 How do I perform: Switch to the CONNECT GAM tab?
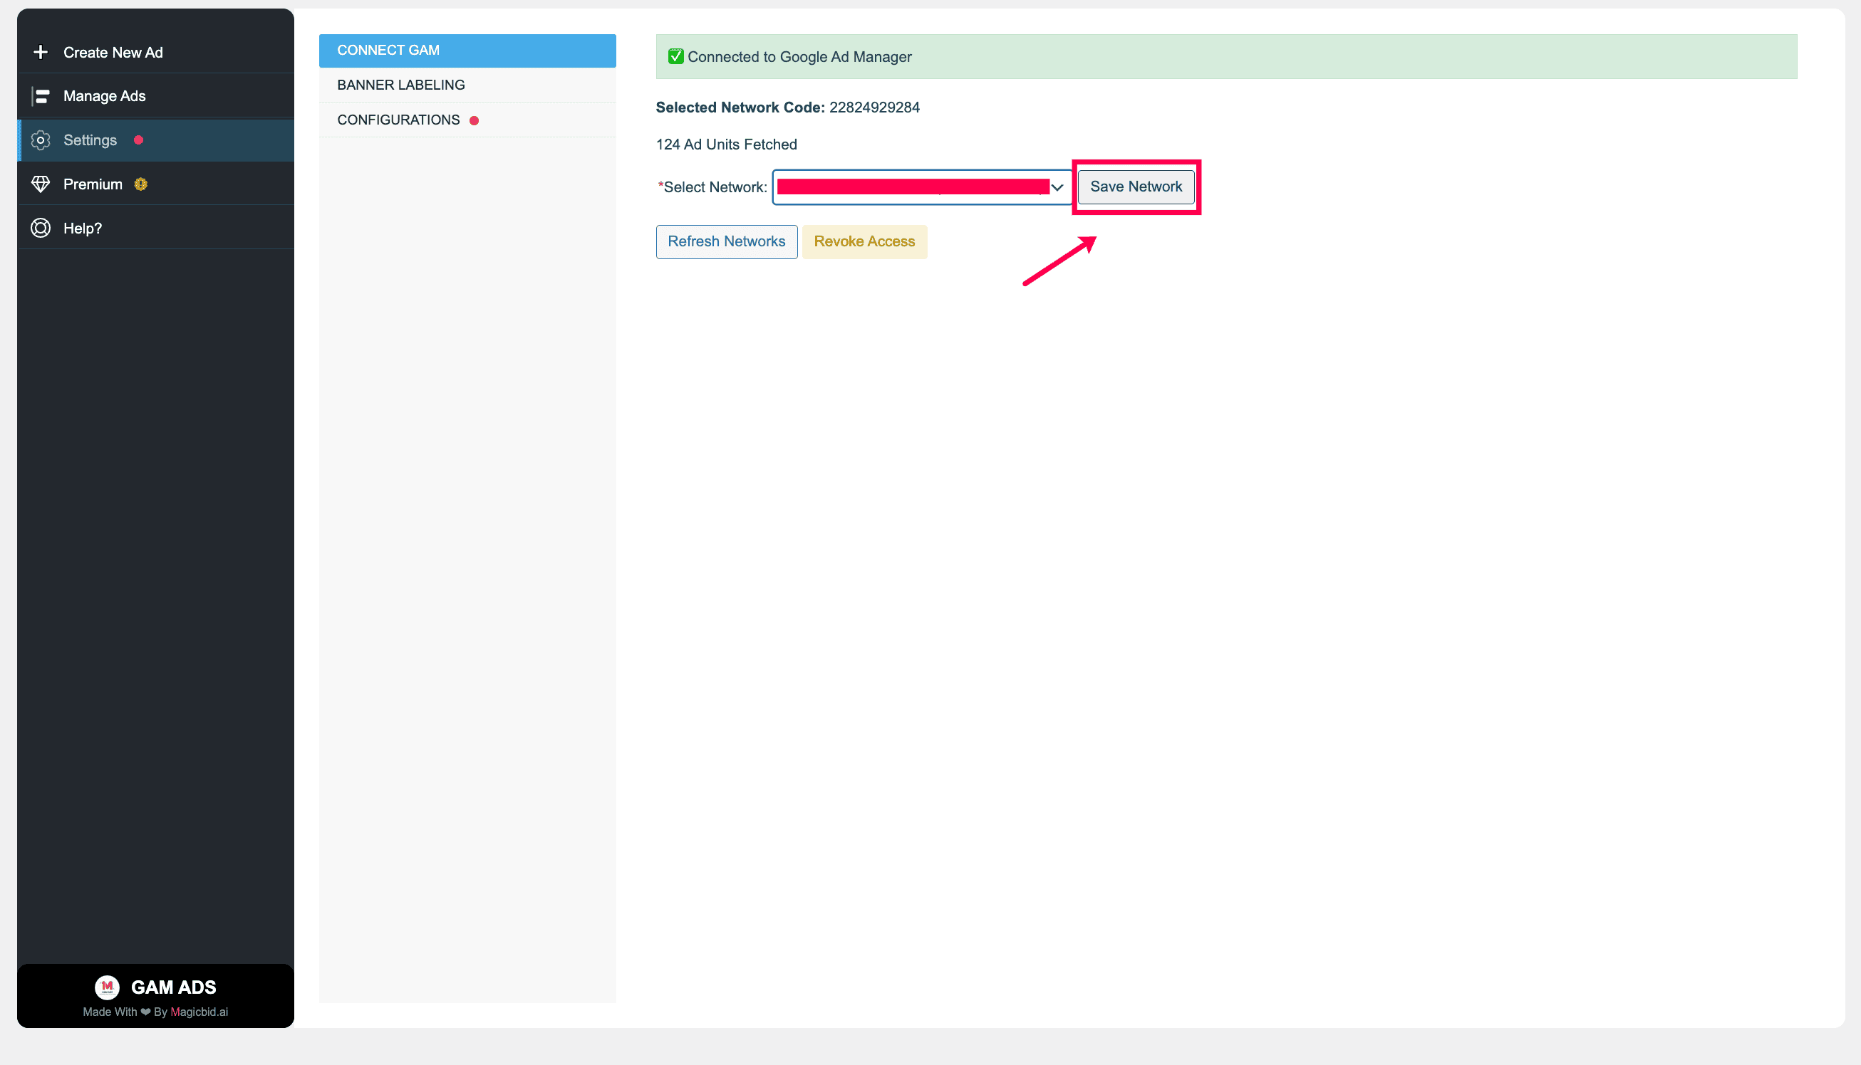pyautogui.click(x=467, y=51)
